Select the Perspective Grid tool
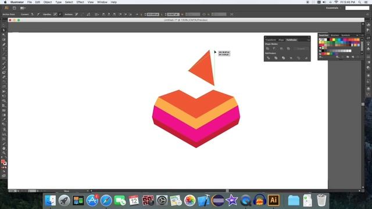 (x=4, y=106)
